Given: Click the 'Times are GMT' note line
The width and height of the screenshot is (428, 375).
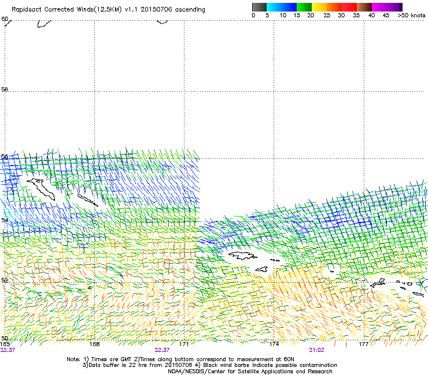Looking at the screenshot, I should pyautogui.click(x=180, y=359).
